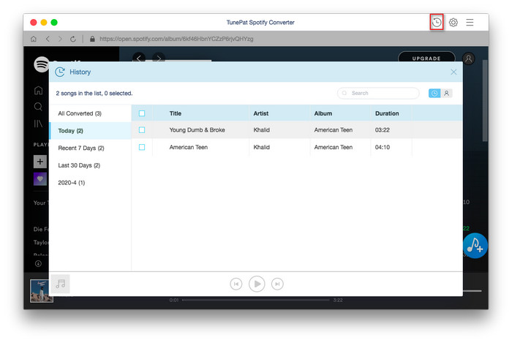
Task: Navigate back with toolbar arrow
Action: tap(48, 39)
